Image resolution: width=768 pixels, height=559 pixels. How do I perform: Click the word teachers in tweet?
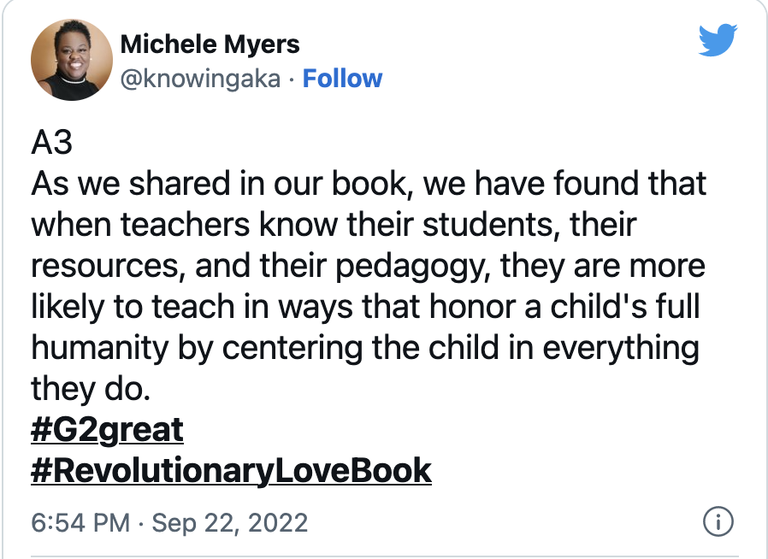pos(185,225)
